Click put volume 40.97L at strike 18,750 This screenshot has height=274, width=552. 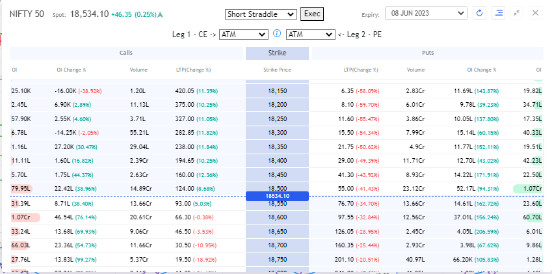point(415,259)
